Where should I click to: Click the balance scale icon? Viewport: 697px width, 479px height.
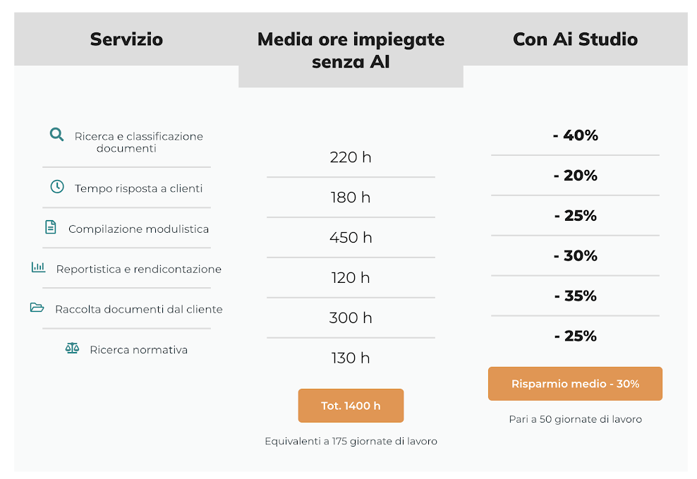(x=72, y=348)
